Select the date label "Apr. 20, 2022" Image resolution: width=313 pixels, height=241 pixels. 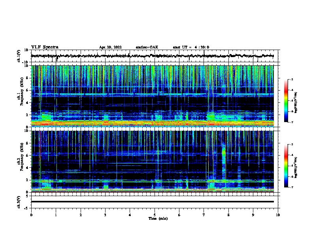pos(110,47)
